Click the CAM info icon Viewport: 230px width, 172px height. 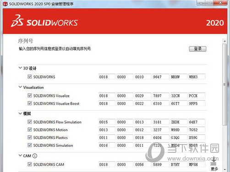pos(35,156)
